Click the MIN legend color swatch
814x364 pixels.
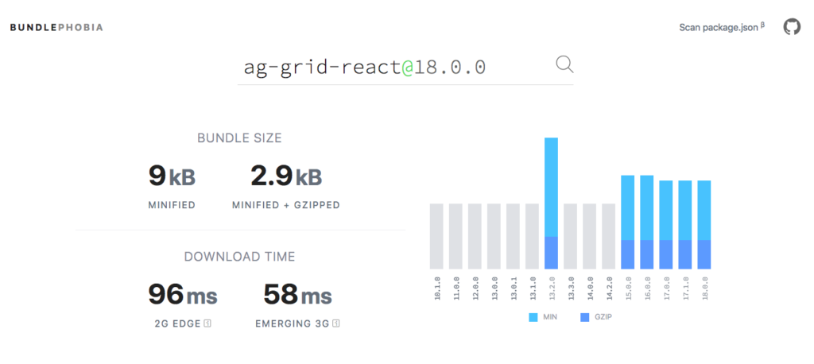[533, 317]
